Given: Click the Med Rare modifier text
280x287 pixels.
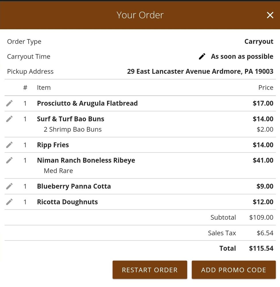Looking at the screenshot, I should pyautogui.click(x=58, y=171).
